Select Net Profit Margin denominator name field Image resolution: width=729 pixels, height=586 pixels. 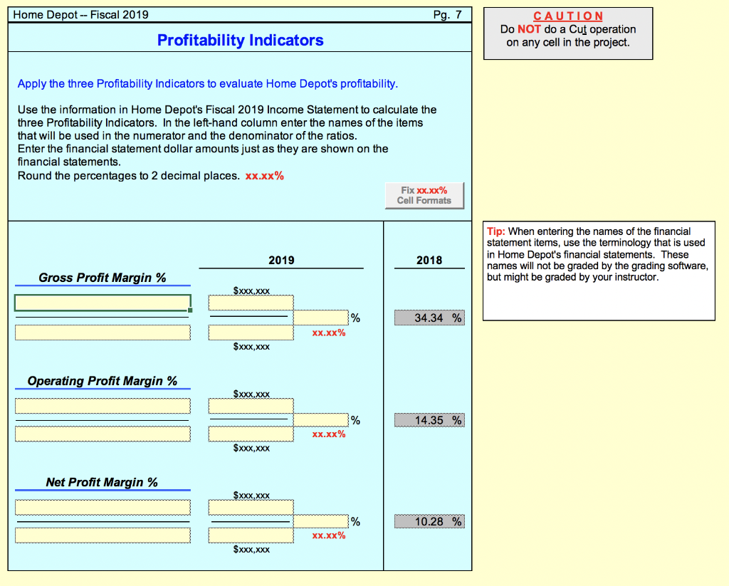tap(103, 535)
